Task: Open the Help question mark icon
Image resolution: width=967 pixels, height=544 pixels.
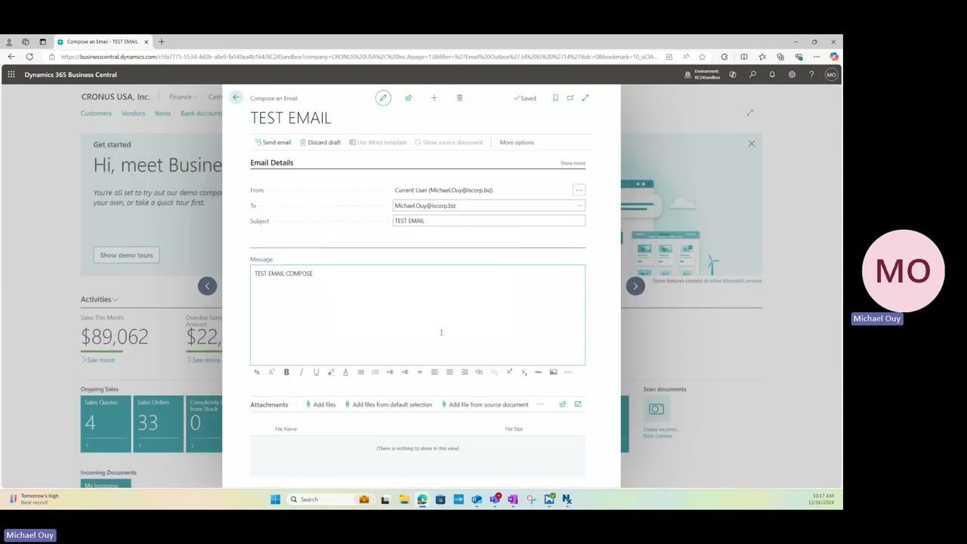Action: pos(811,74)
